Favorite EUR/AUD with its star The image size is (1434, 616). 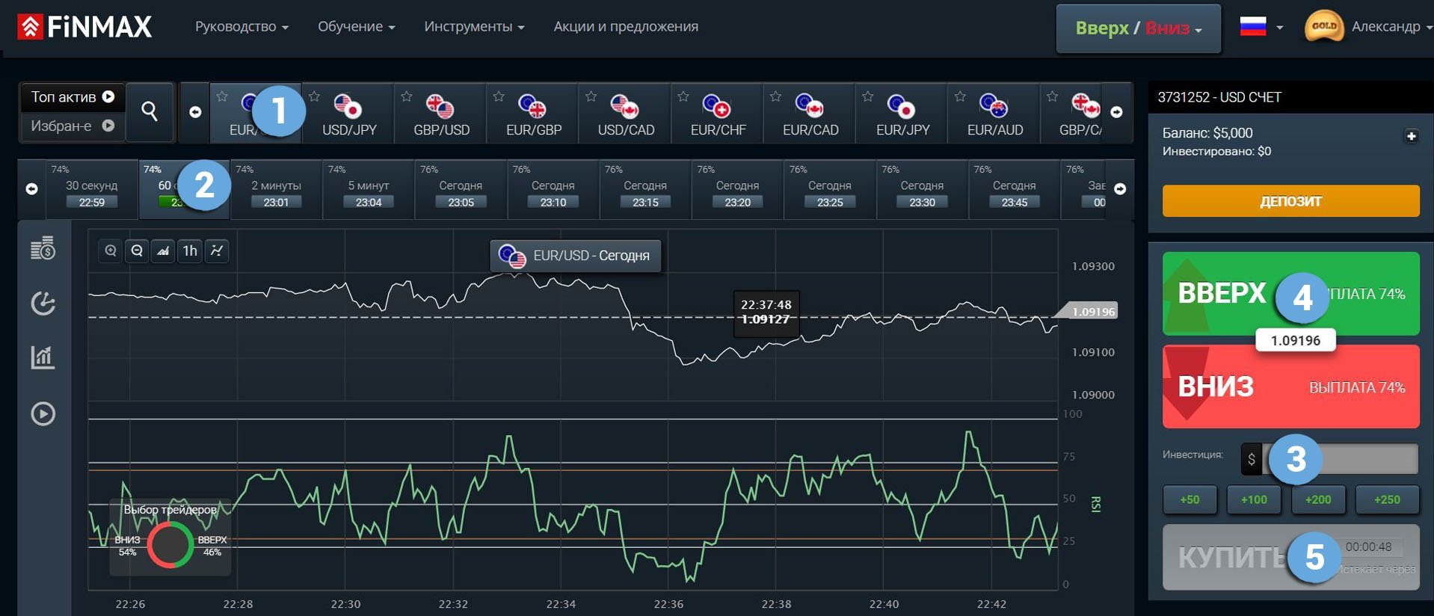pyautogui.click(x=960, y=96)
